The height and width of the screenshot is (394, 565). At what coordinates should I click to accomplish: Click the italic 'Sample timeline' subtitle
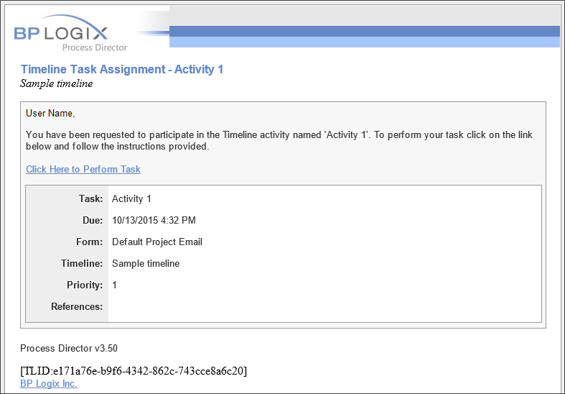point(56,83)
